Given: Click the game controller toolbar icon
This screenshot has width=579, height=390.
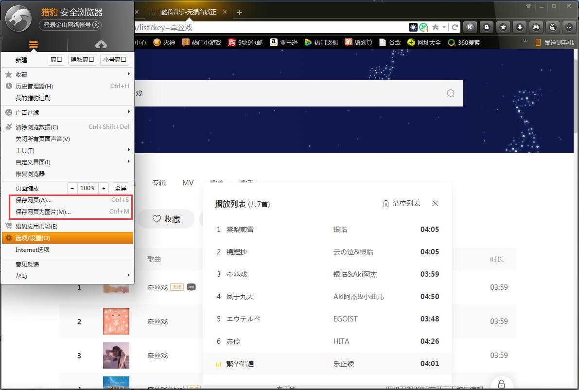Looking at the screenshot, I should [x=536, y=27].
